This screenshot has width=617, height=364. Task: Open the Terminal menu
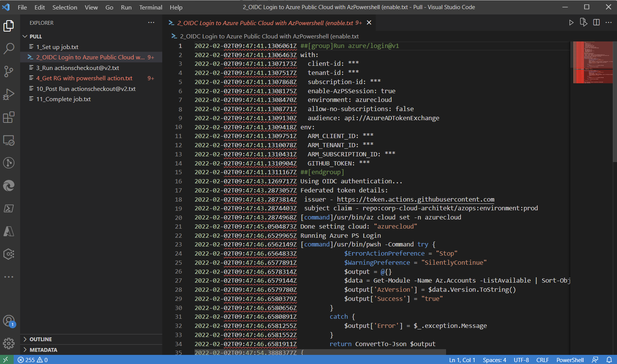click(150, 7)
